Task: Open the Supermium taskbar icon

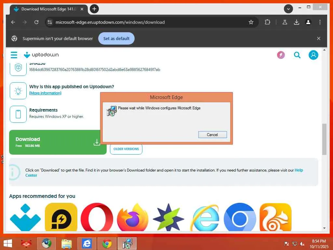Action: click(x=47, y=243)
